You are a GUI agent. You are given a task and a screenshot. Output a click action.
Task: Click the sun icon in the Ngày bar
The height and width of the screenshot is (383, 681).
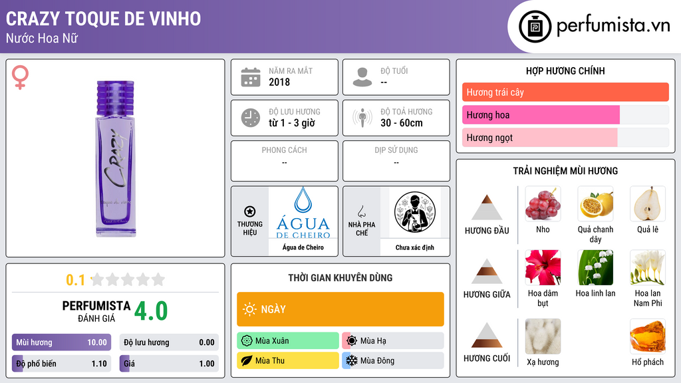click(249, 309)
